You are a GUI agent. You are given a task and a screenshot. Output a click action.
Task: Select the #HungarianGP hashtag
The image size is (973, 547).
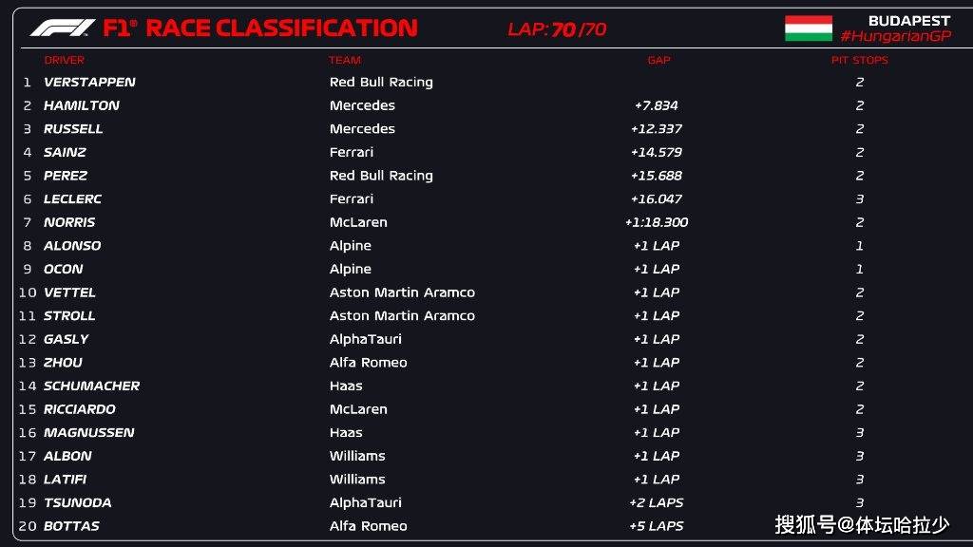pos(895,37)
